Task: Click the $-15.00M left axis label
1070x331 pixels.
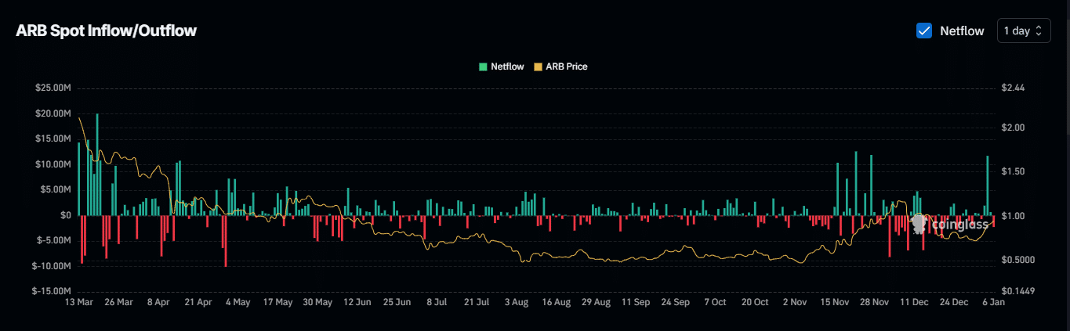Action: [x=51, y=291]
